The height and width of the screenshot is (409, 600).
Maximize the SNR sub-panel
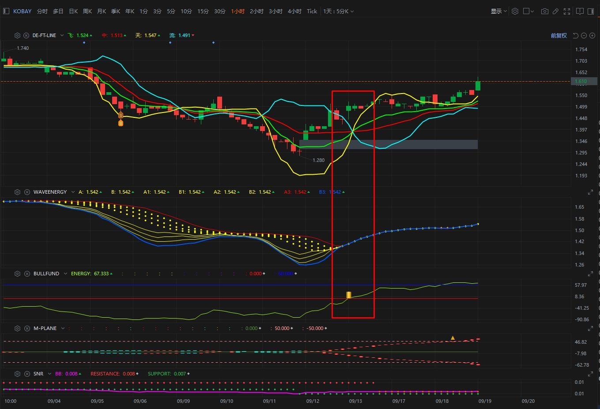[590, 374]
